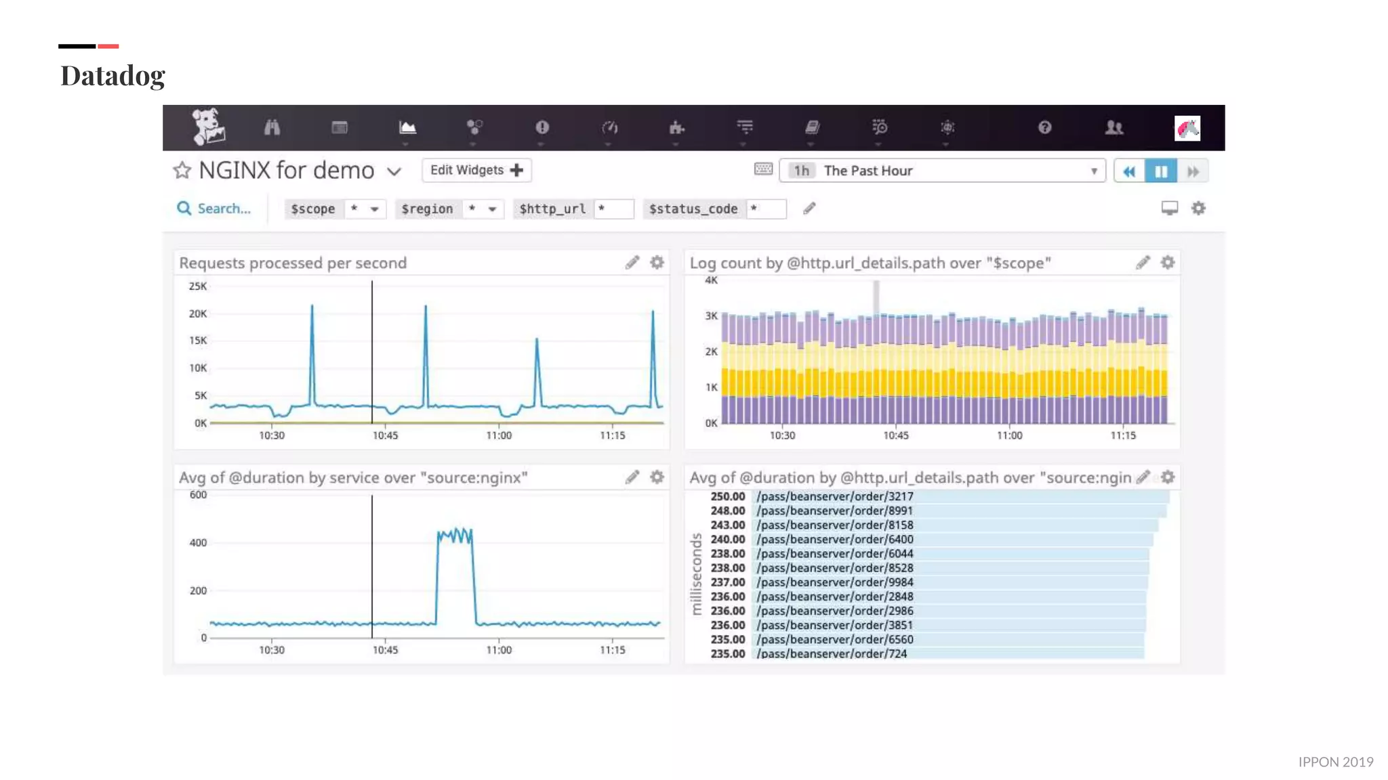Open the Dashboards area-chart icon
The width and height of the screenshot is (1388, 780).
click(407, 127)
